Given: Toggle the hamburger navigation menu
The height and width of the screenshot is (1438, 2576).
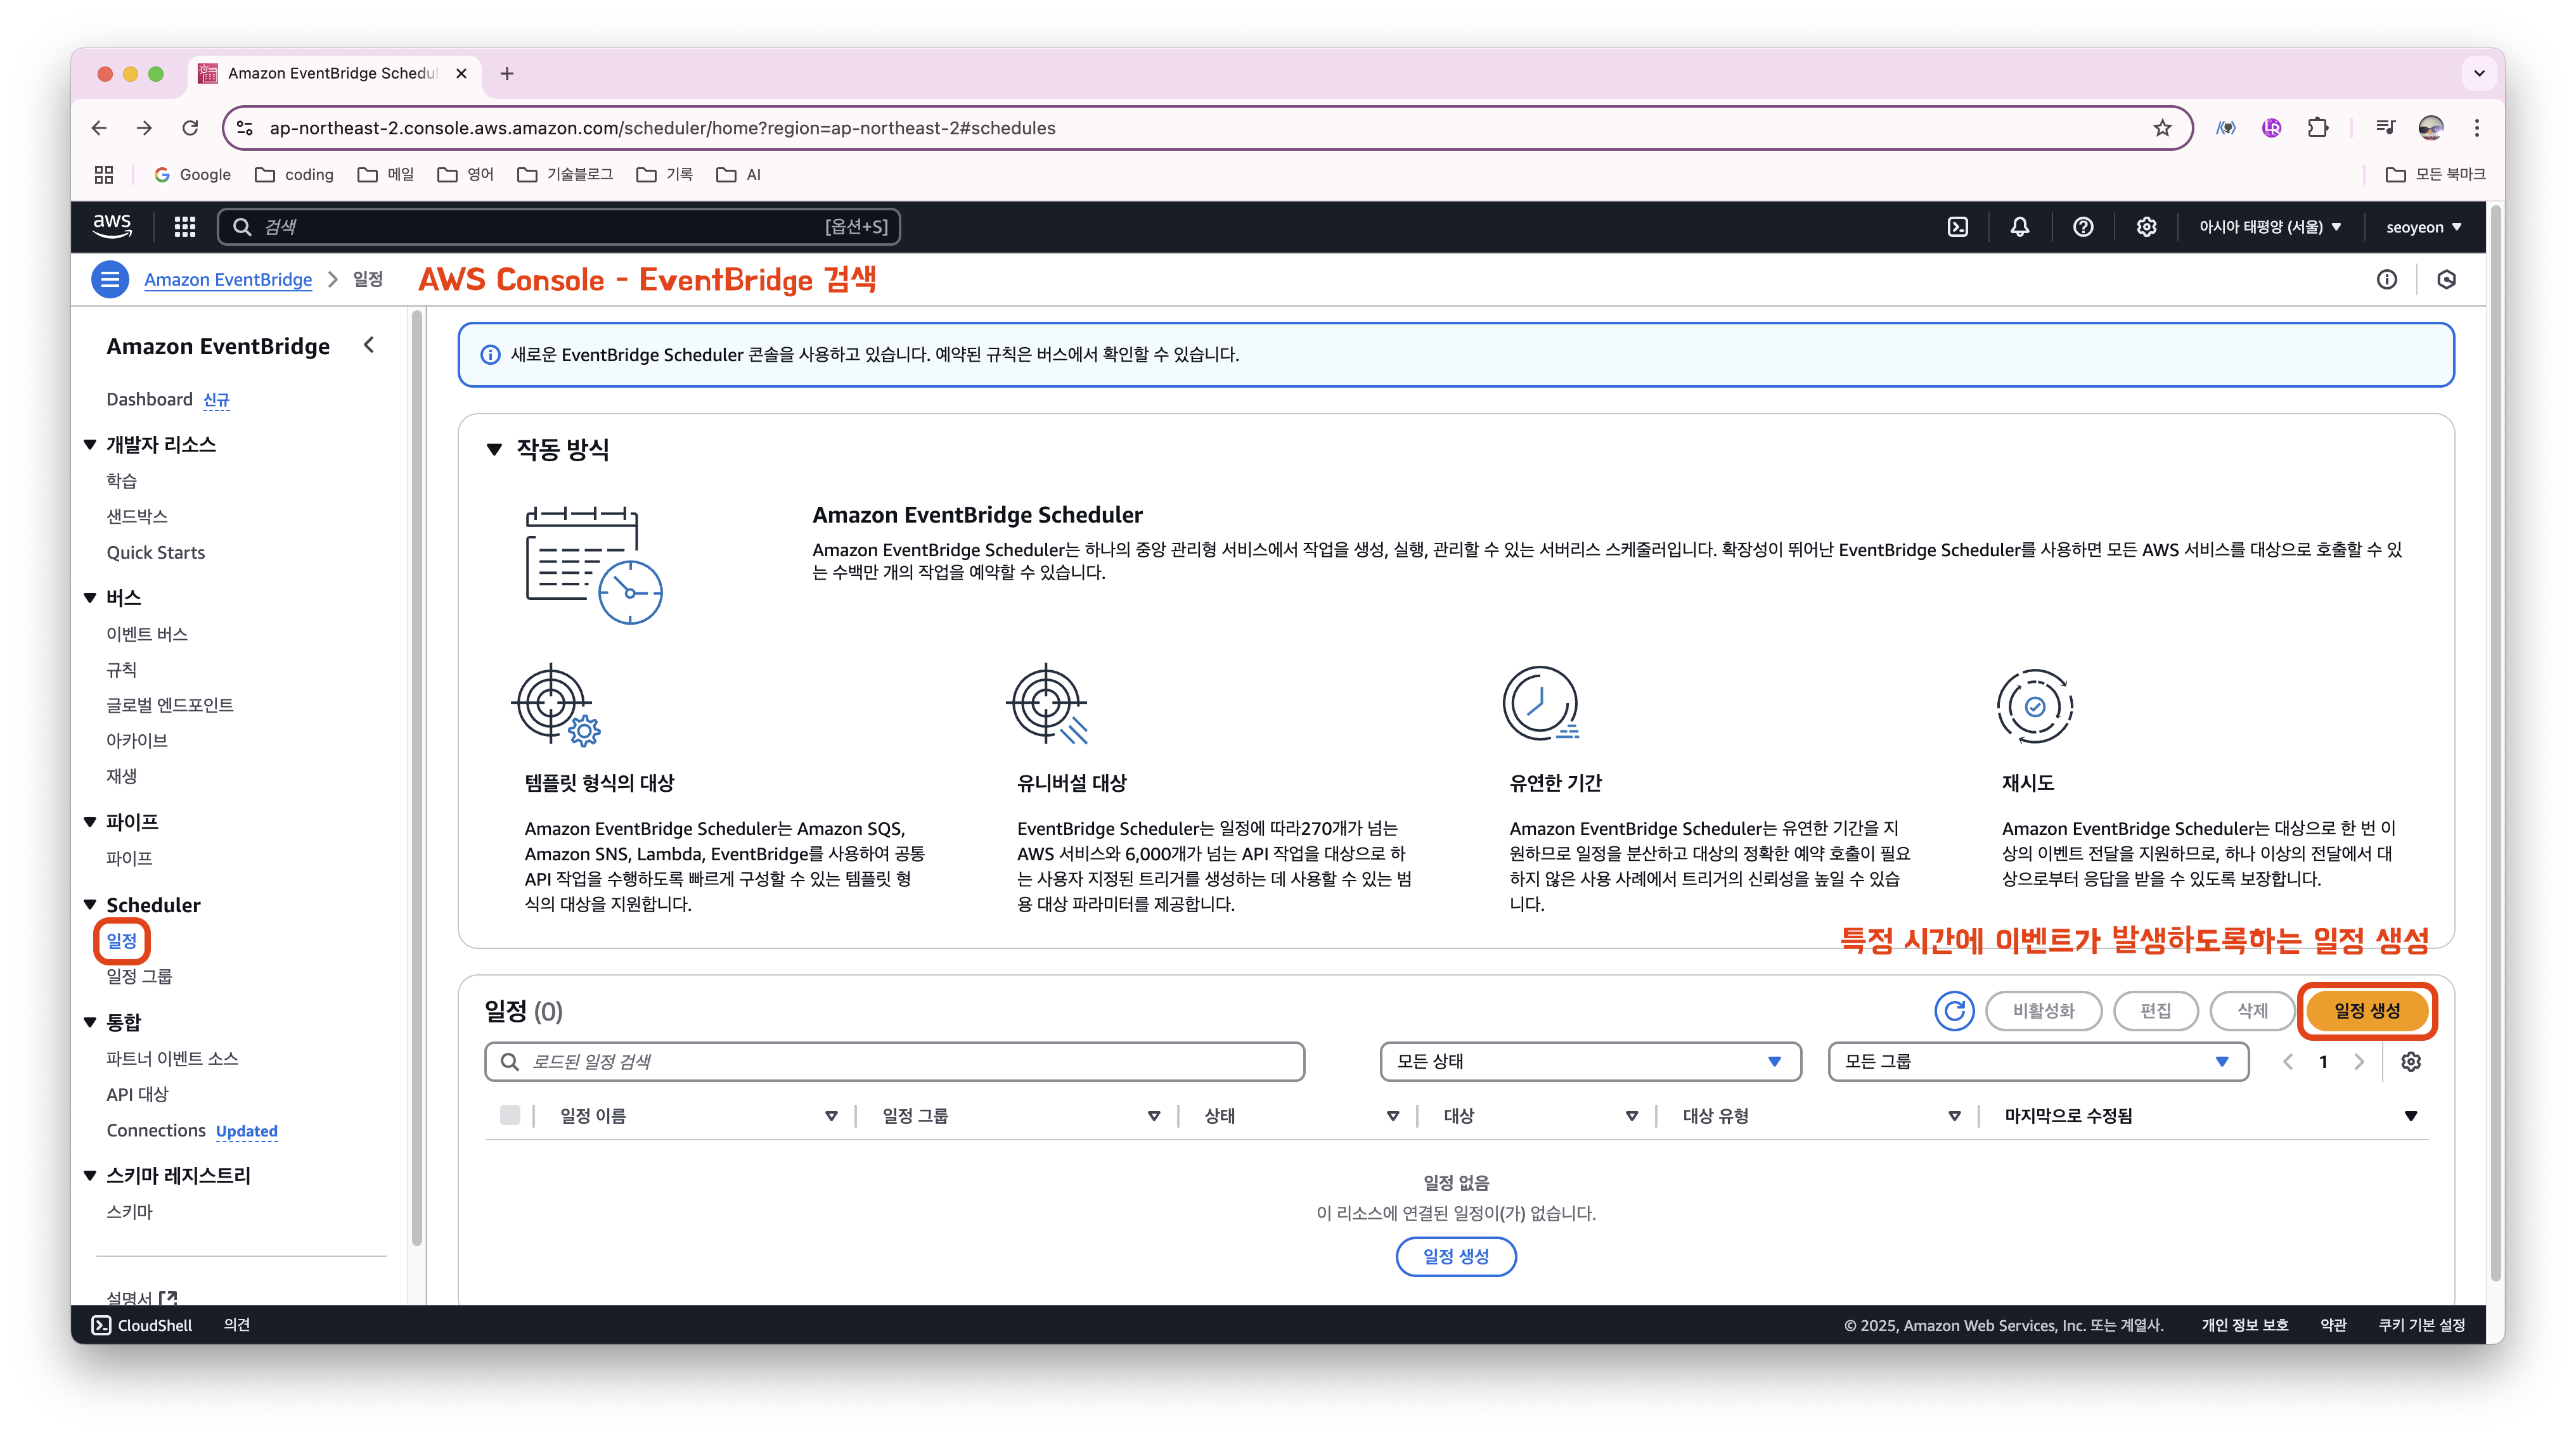Looking at the screenshot, I should (110, 280).
